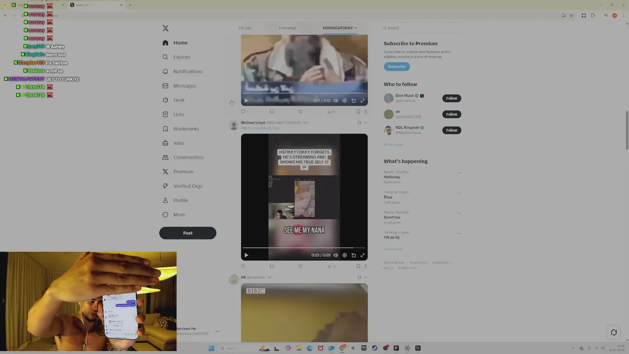Follow NDL Ringside
This screenshot has height=354, width=629.
click(x=452, y=130)
